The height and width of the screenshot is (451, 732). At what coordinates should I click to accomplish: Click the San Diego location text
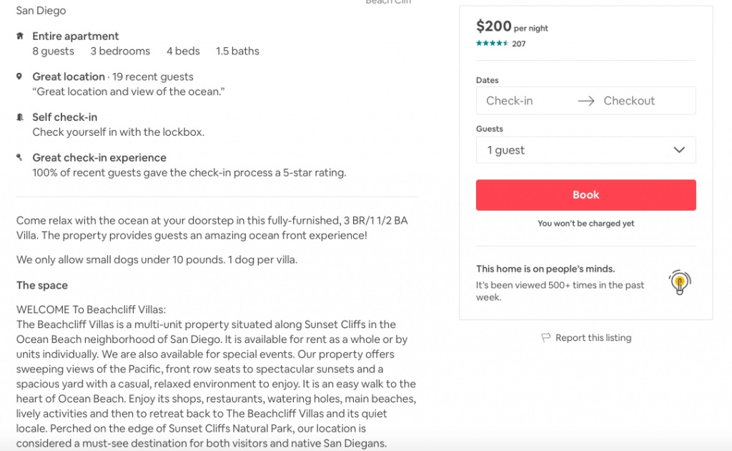(x=41, y=10)
